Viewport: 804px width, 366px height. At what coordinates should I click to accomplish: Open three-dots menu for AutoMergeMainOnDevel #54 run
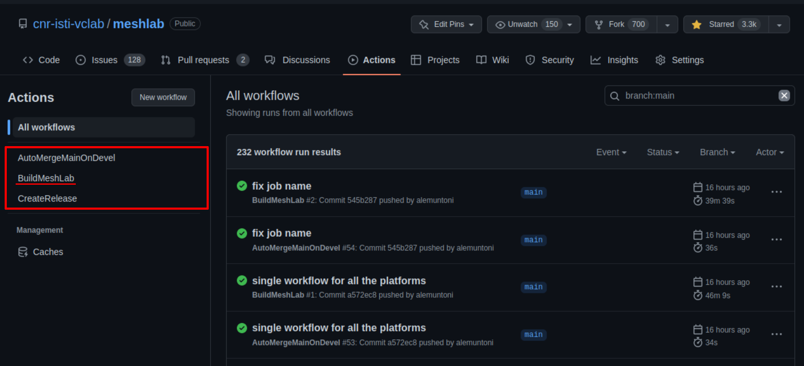pos(776,240)
